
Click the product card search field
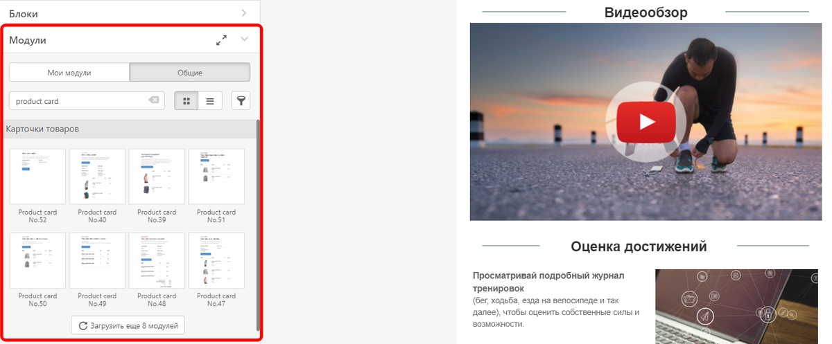[x=87, y=101]
